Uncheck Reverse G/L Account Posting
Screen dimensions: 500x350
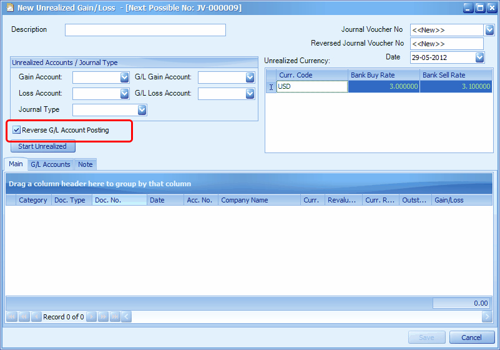17,130
